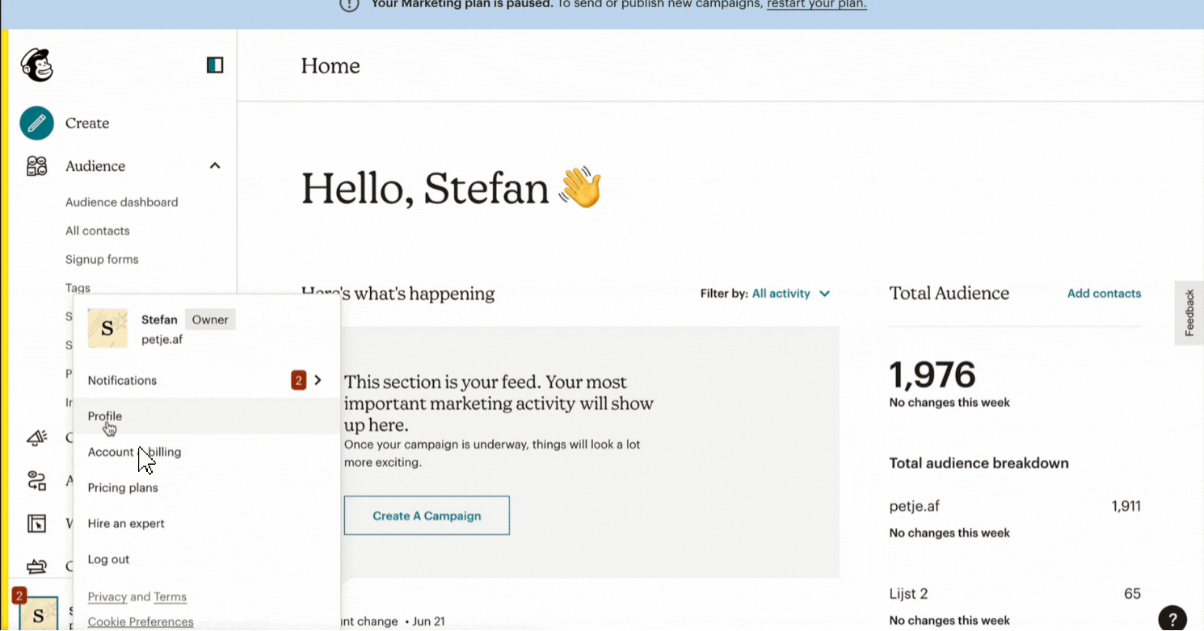Click the Add contacts link

pyautogui.click(x=1104, y=294)
